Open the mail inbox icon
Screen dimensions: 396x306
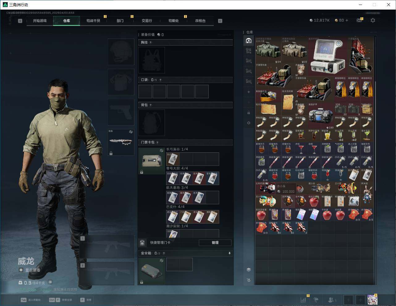coord(359,20)
